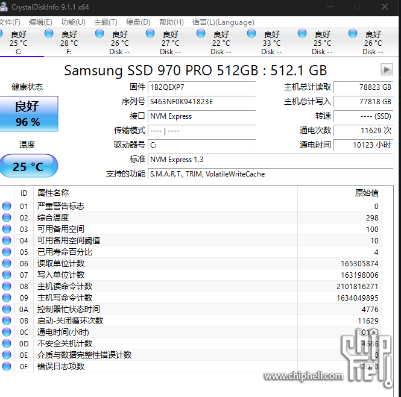Image resolution: width=401 pixels, height=397 pixels.
Task: Click the 主机总计读取 value 78823 GB
Action: (364, 87)
